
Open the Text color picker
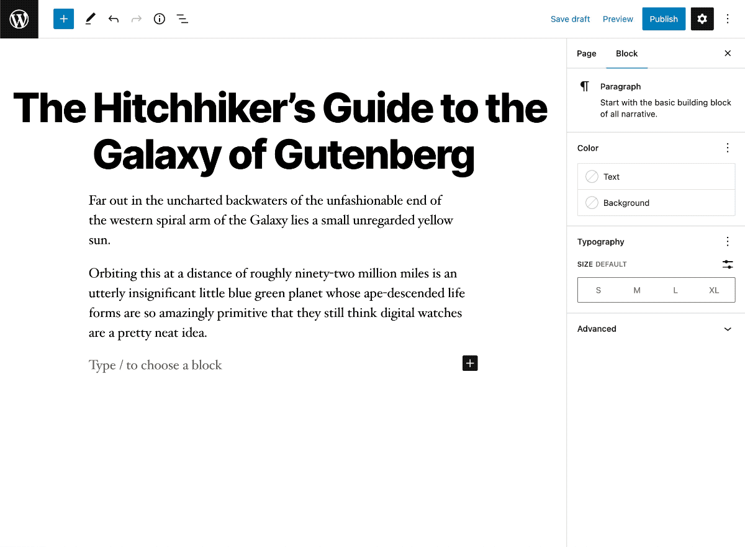click(x=656, y=177)
